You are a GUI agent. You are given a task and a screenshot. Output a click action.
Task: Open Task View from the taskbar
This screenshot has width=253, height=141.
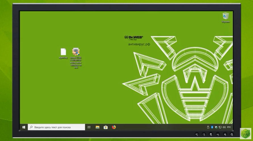(x=89, y=127)
